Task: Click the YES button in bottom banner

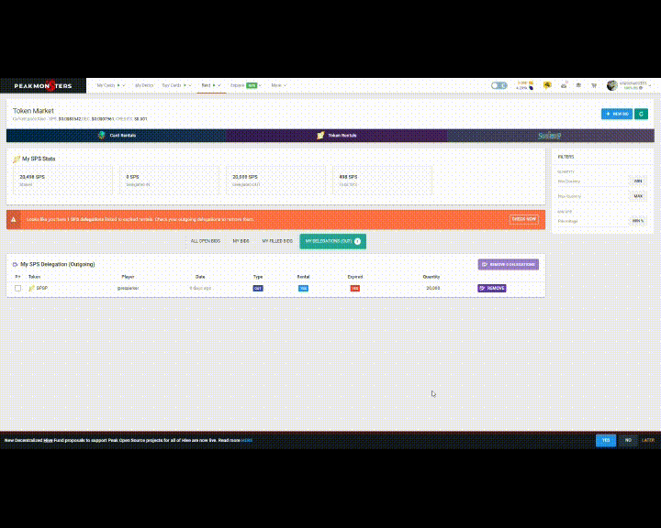Action: (x=606, y=440)
